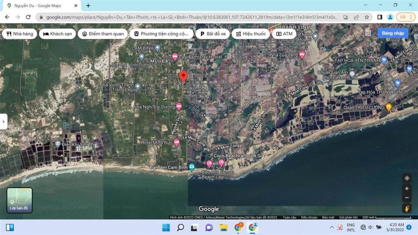Click the Đăng nhập sign-in button
The image size is (418, 235).
[x=393, y=33]
